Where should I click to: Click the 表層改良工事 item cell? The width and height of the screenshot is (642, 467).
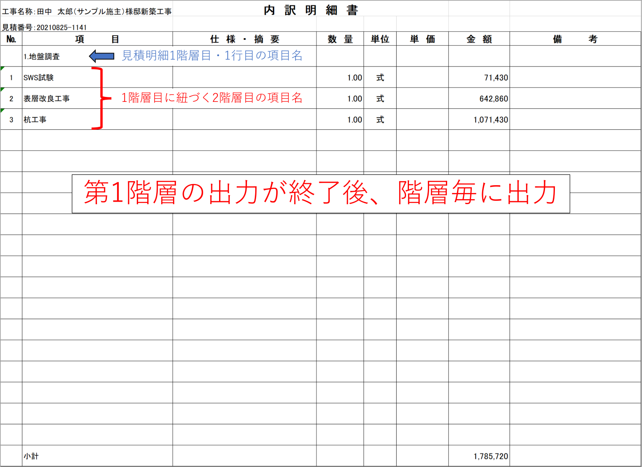point(46,99)
